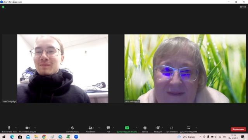The width and height of the screenshot is (248, 140).
Task: Stop video using the camera button
Action: (x=28, y=129)
